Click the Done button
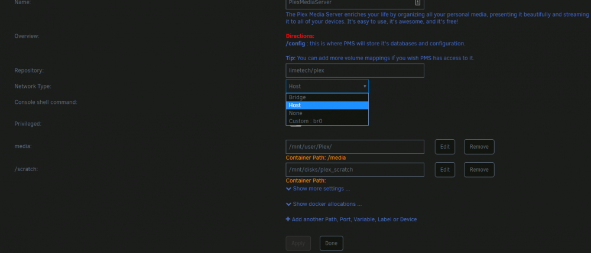This screenshot has width=591, height=253. [332, 243]
